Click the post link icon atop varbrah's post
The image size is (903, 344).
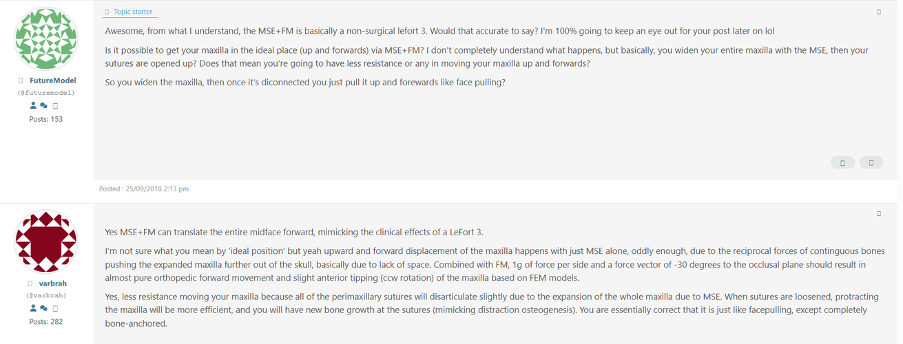click(879, 214)
